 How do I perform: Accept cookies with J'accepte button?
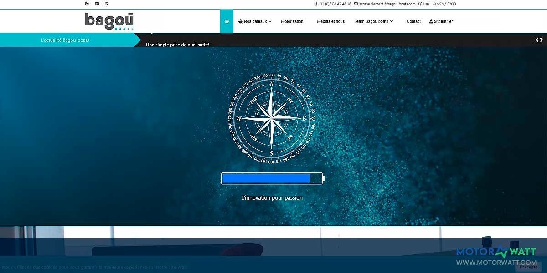pyautogui.click(x=528, y=268)
